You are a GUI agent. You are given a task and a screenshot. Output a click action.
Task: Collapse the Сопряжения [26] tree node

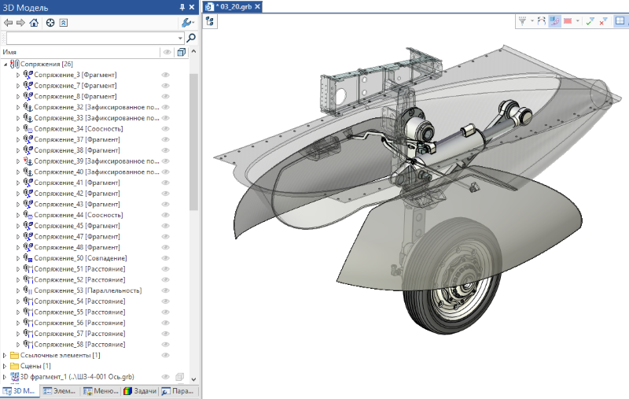6,64
